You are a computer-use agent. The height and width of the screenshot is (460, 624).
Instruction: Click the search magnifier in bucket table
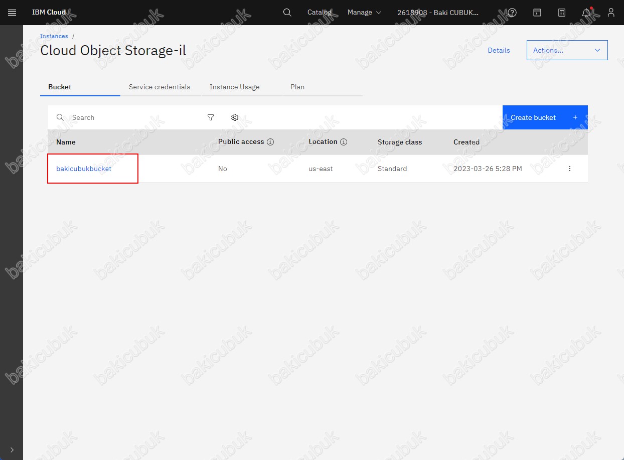click(60, 117)
